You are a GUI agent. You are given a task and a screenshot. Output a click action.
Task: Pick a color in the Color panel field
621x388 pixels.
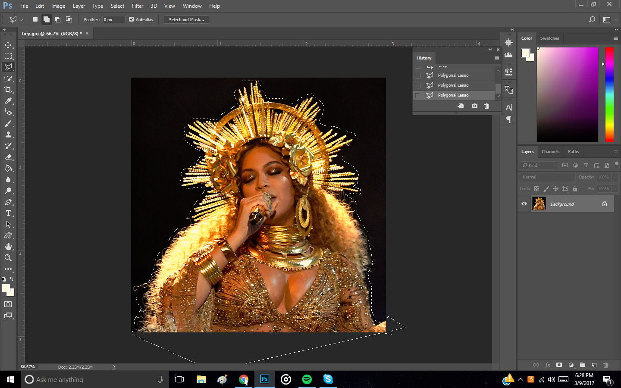pos(568,94)
